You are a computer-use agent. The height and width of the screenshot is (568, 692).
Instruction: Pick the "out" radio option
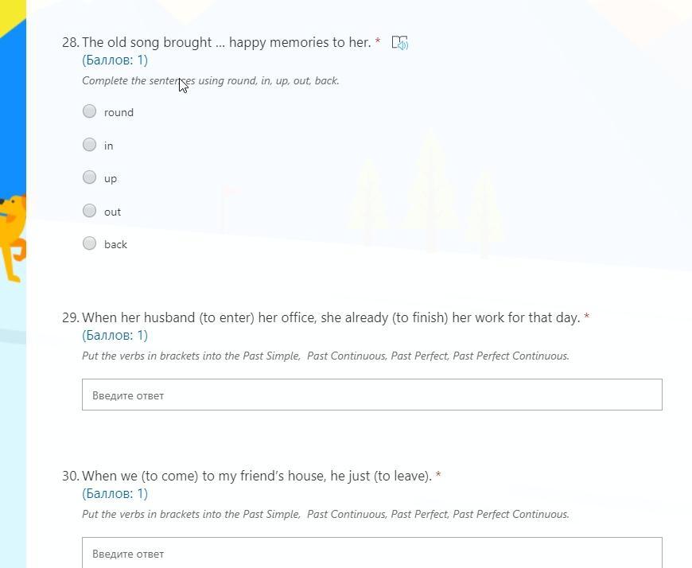90,211
